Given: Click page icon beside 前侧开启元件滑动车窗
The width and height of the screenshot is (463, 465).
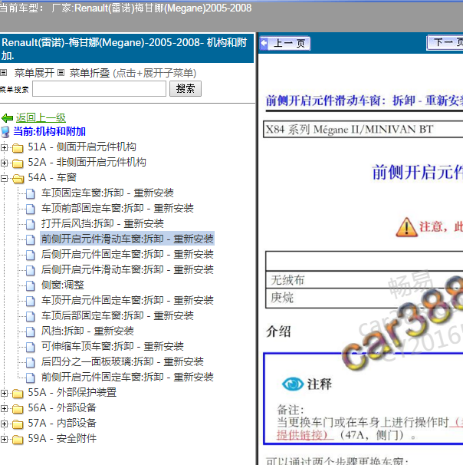Looking at the screenshot, I should pos(30,239).
